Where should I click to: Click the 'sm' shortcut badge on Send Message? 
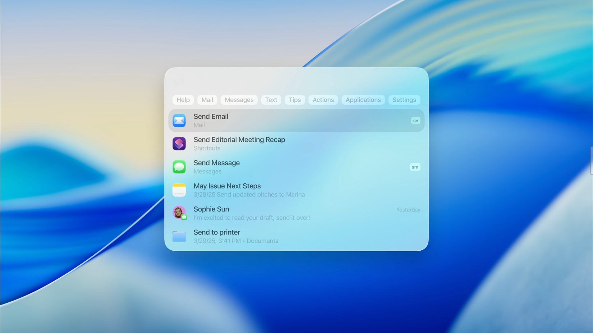[x=415, y=167]
